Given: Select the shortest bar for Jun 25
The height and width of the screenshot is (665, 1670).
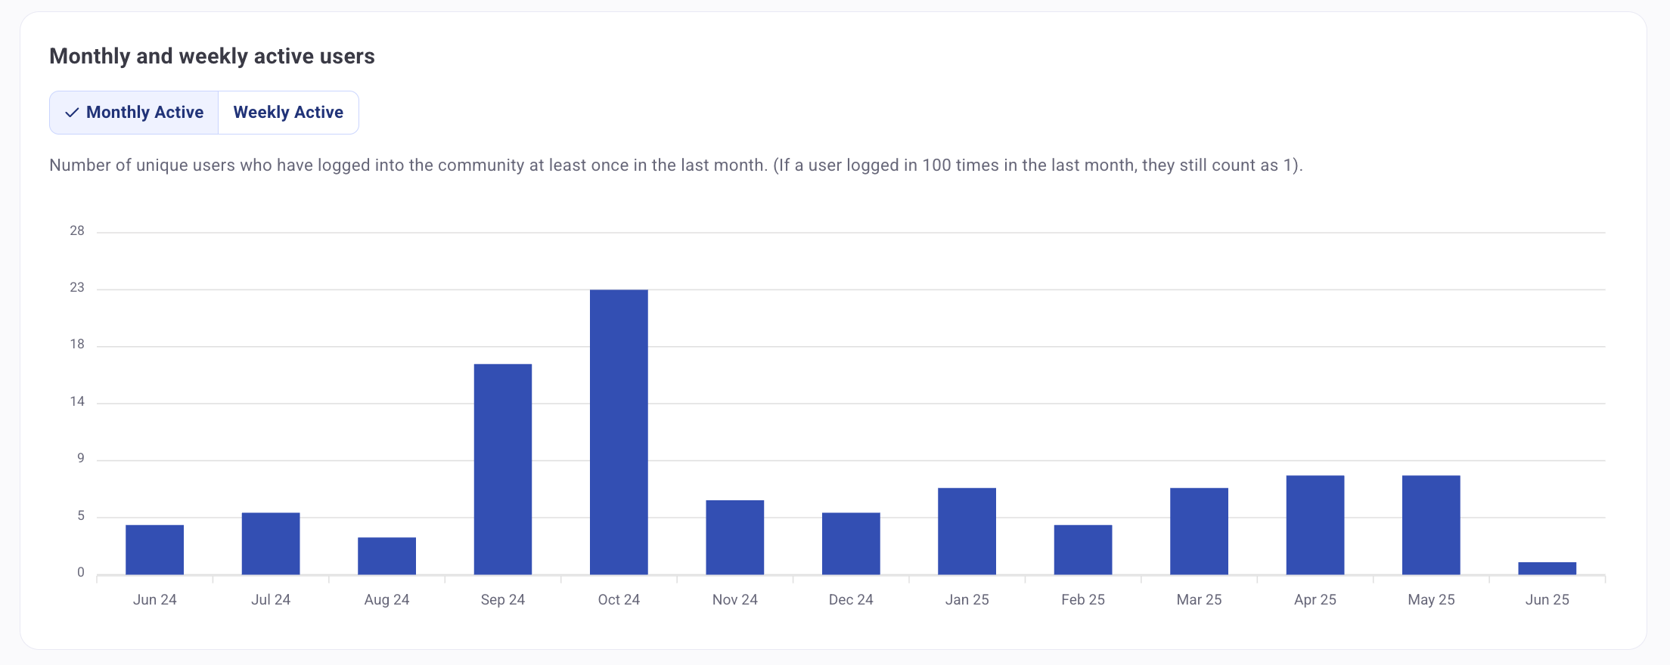Looking at the screenshot, I should 1547,568.
